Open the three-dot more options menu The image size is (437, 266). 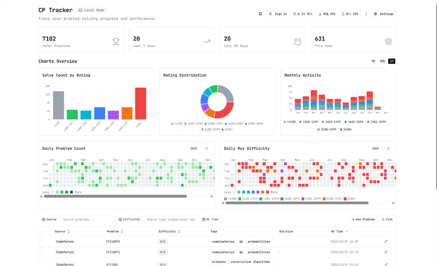click(366, 14)
